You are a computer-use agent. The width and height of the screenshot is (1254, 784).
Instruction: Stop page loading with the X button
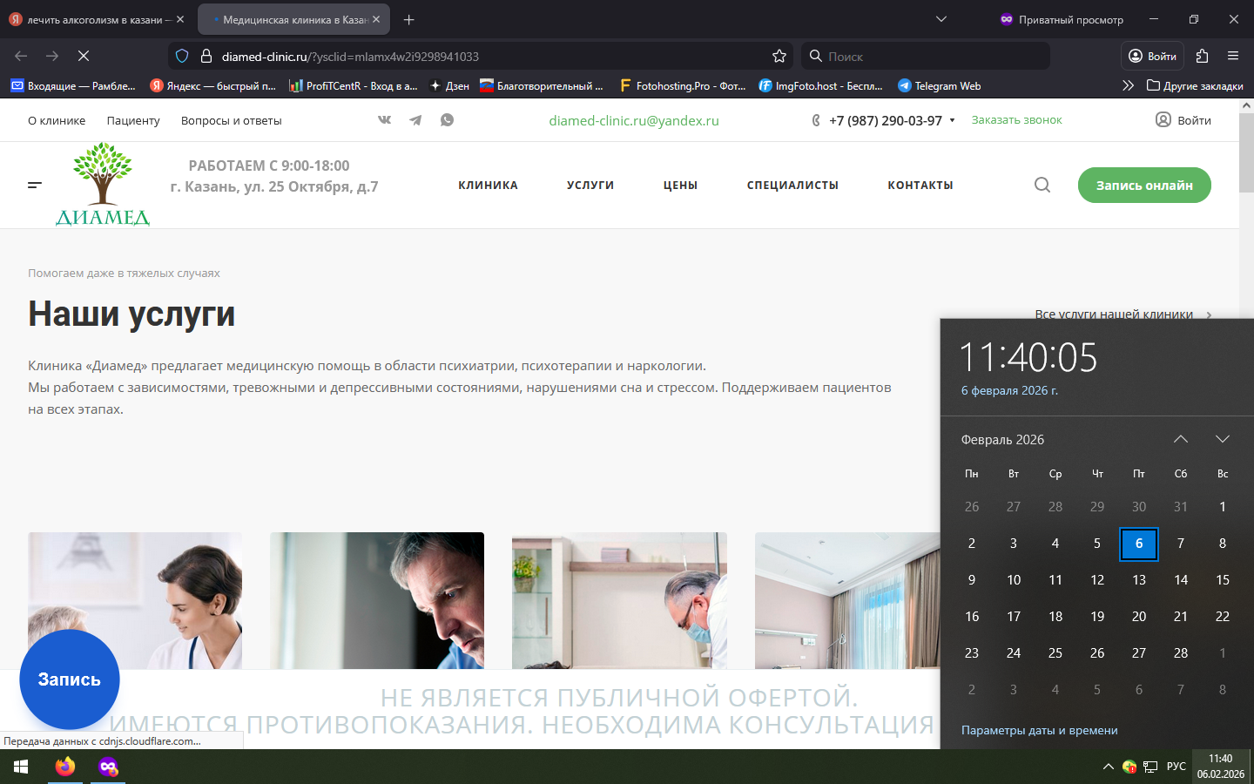pyautogui.click(x=84, y=56)
